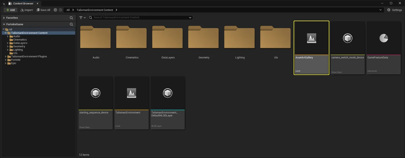Focus the Search TalismanEnvironment Content field
Viewport: 405px width, 158px height.
(140, 18)
